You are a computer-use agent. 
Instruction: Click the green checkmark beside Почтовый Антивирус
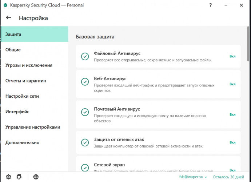[x=85, y=112]
